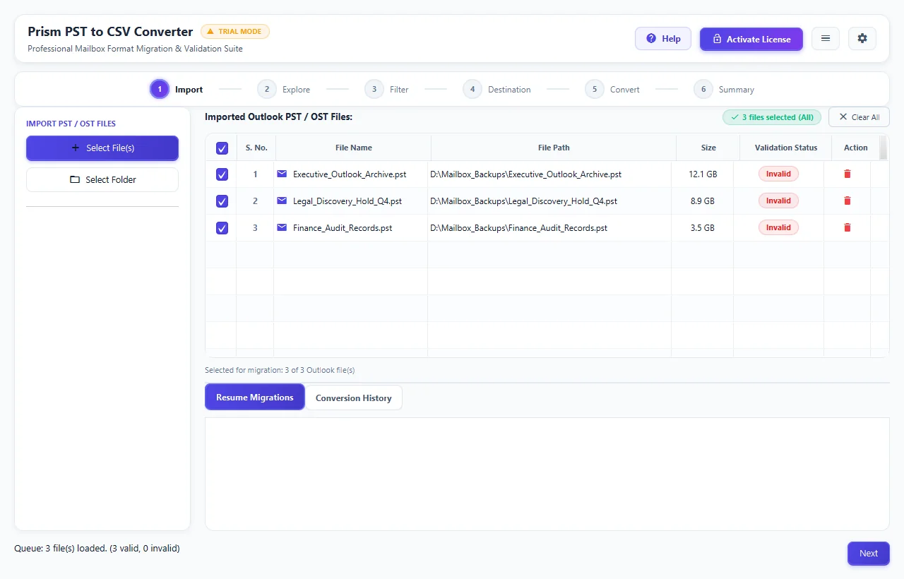Click the 8.9 GB size cell
This screenshot has height=579, width=904.
[703, 201]
